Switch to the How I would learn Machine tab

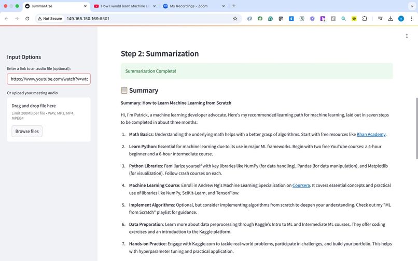pyautogui.click(x=124, y=6)
